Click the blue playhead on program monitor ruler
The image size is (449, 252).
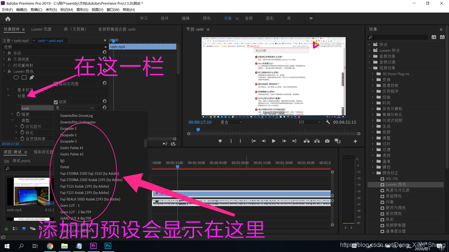click(x=198, y=130)
